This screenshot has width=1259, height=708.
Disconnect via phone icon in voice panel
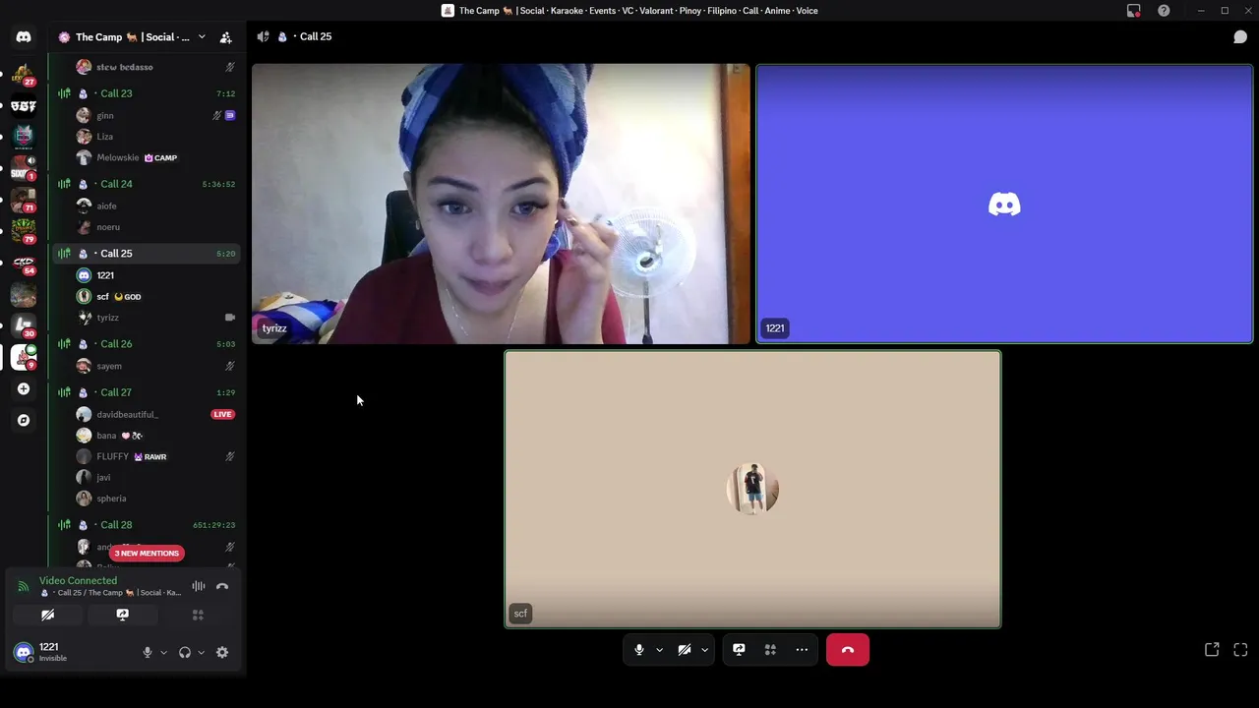coord(222,586)
